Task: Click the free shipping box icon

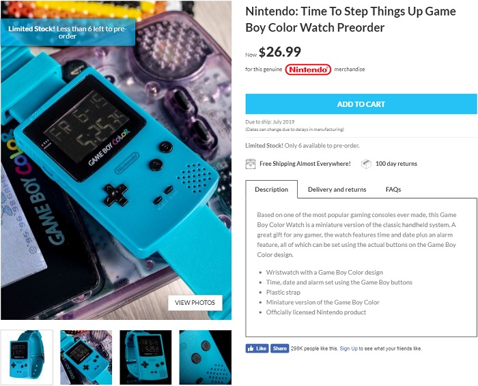Action: [251, 164]
